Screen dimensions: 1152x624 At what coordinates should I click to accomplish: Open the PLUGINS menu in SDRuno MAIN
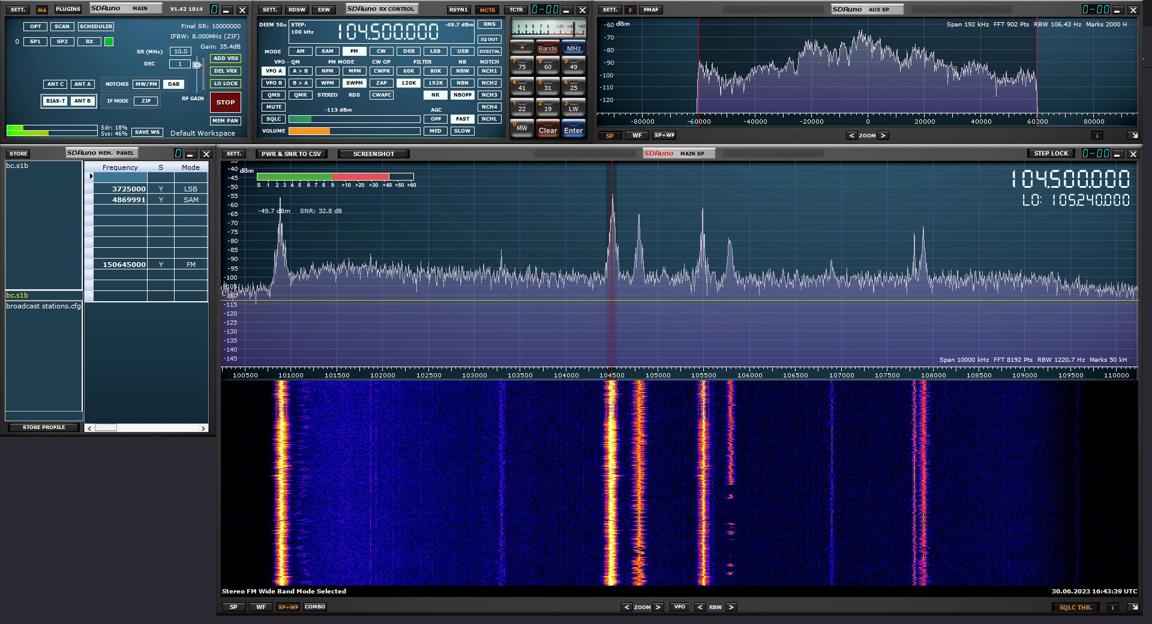click(68, 10)
